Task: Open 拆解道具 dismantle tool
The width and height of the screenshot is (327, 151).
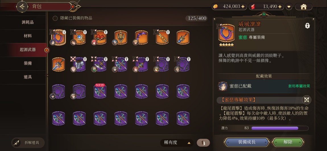Action: (28, 143)
